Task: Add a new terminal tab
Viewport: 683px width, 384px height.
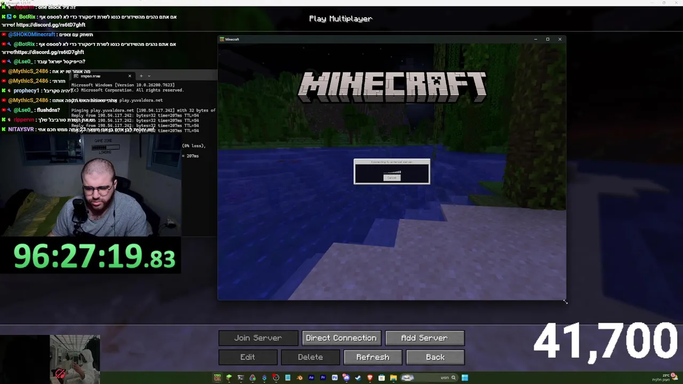Action: pos(141,76)
